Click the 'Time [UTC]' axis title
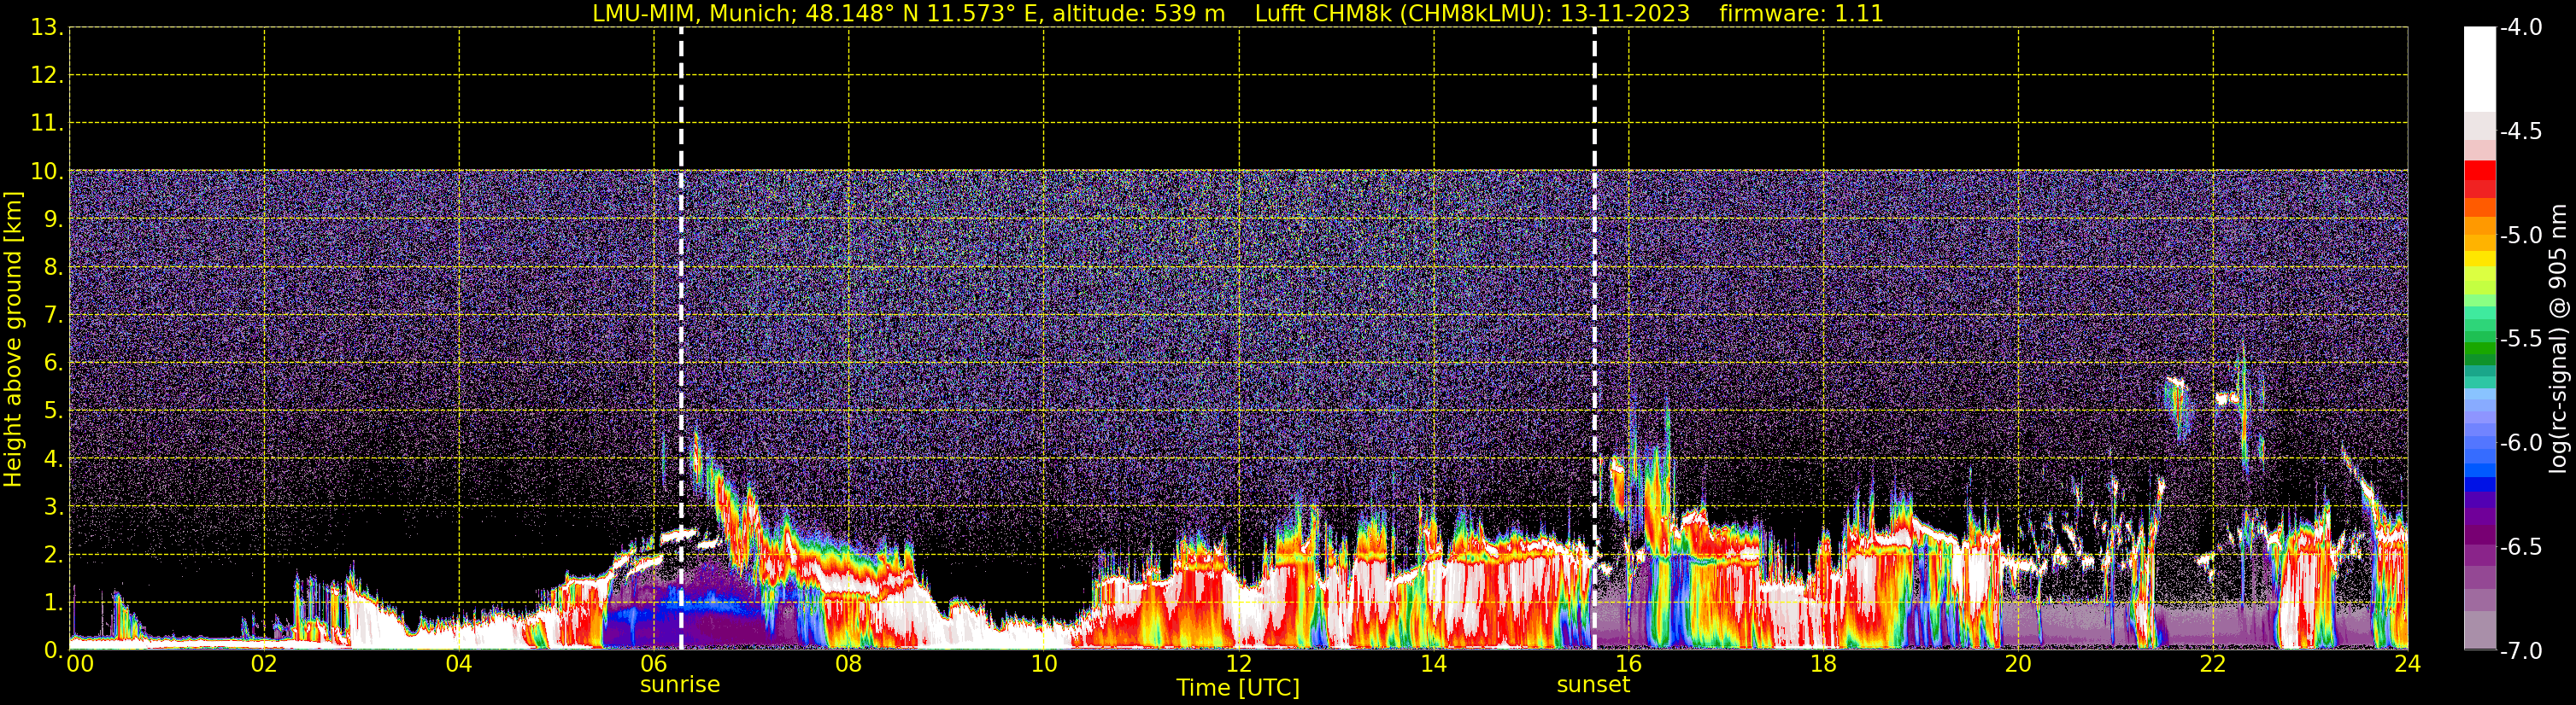The width and height of the screenshot is (2576, 705). point(1238,688)
